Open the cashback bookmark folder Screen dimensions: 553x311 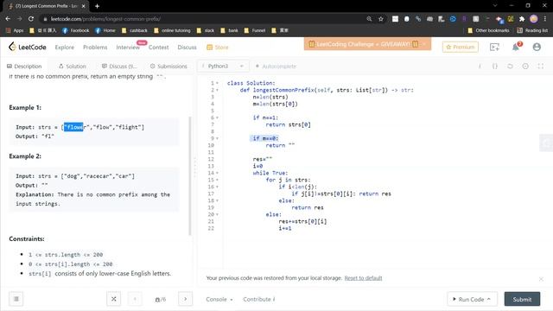coord(135,31)
